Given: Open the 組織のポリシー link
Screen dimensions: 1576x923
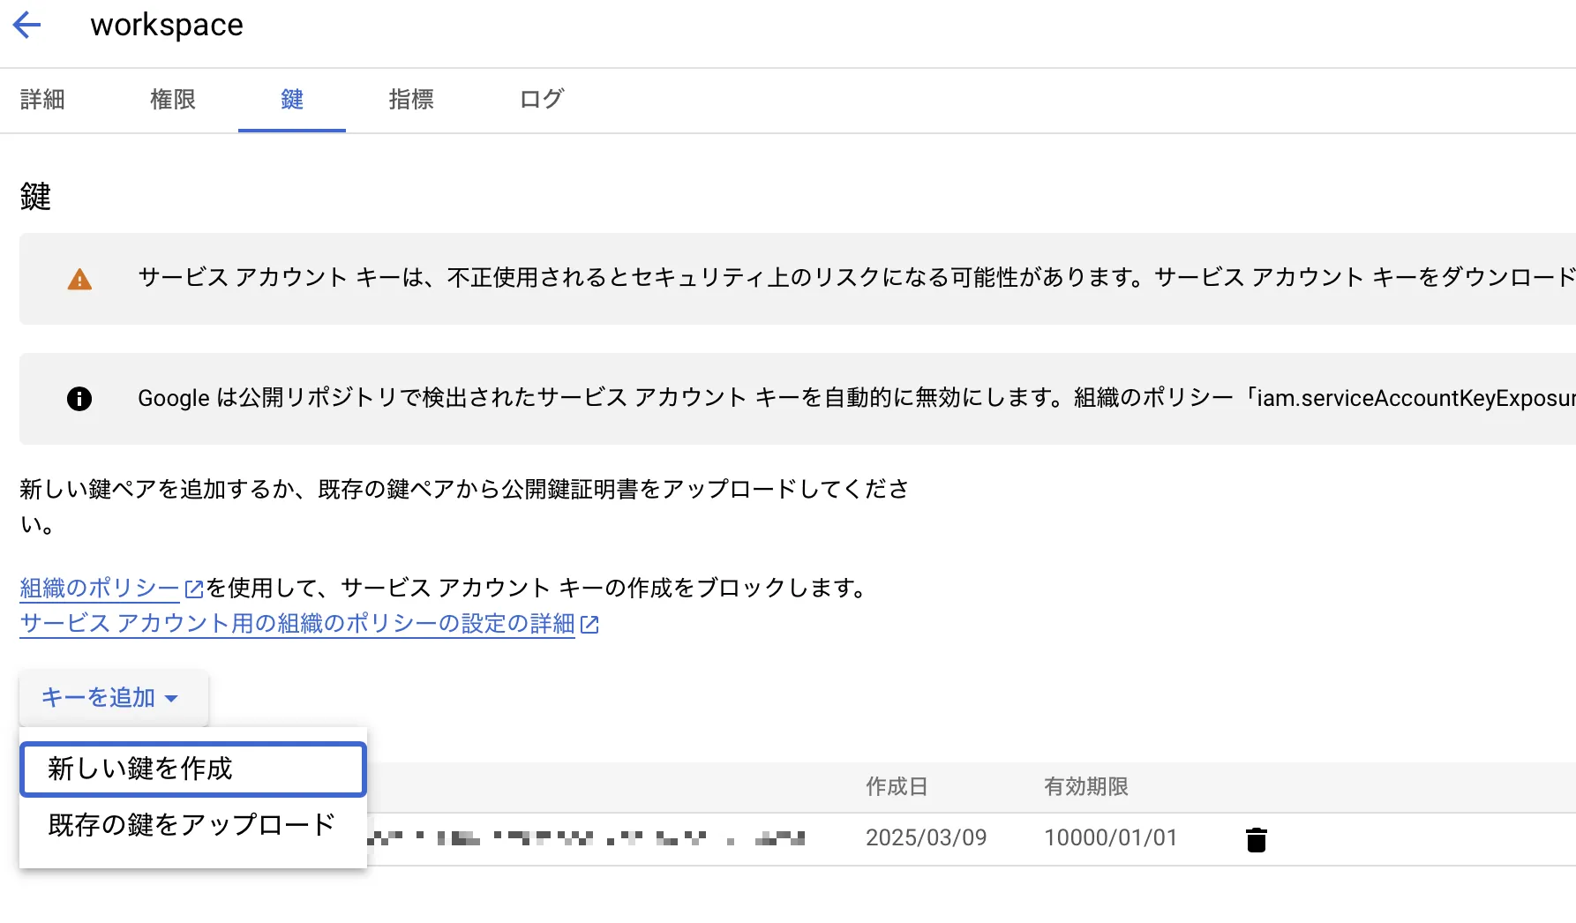Looking at the screenshot, I should pos(100,589).
